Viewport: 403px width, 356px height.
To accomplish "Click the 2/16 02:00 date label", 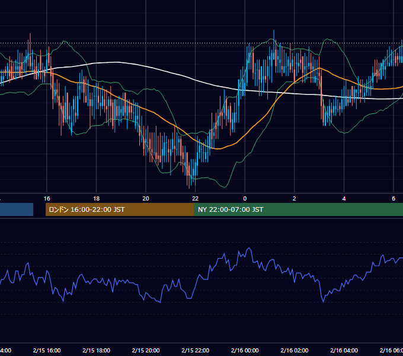I will pyautogui.click(x=295, y=350).
